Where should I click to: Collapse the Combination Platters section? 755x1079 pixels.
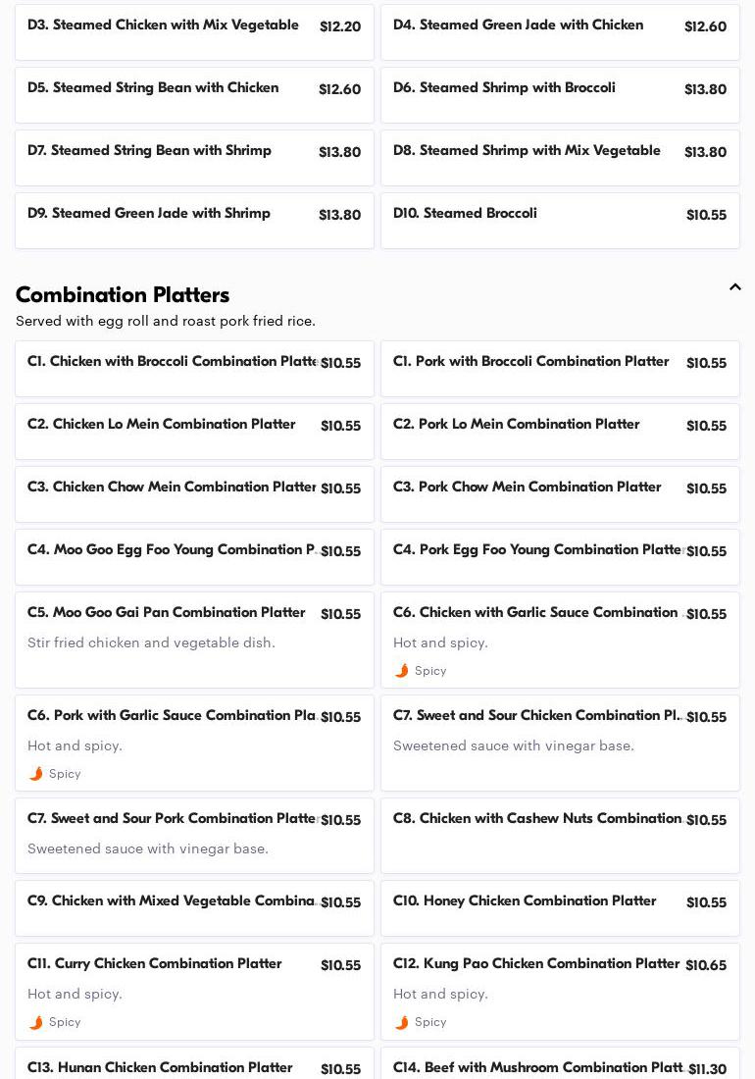(x=734, y=287)
